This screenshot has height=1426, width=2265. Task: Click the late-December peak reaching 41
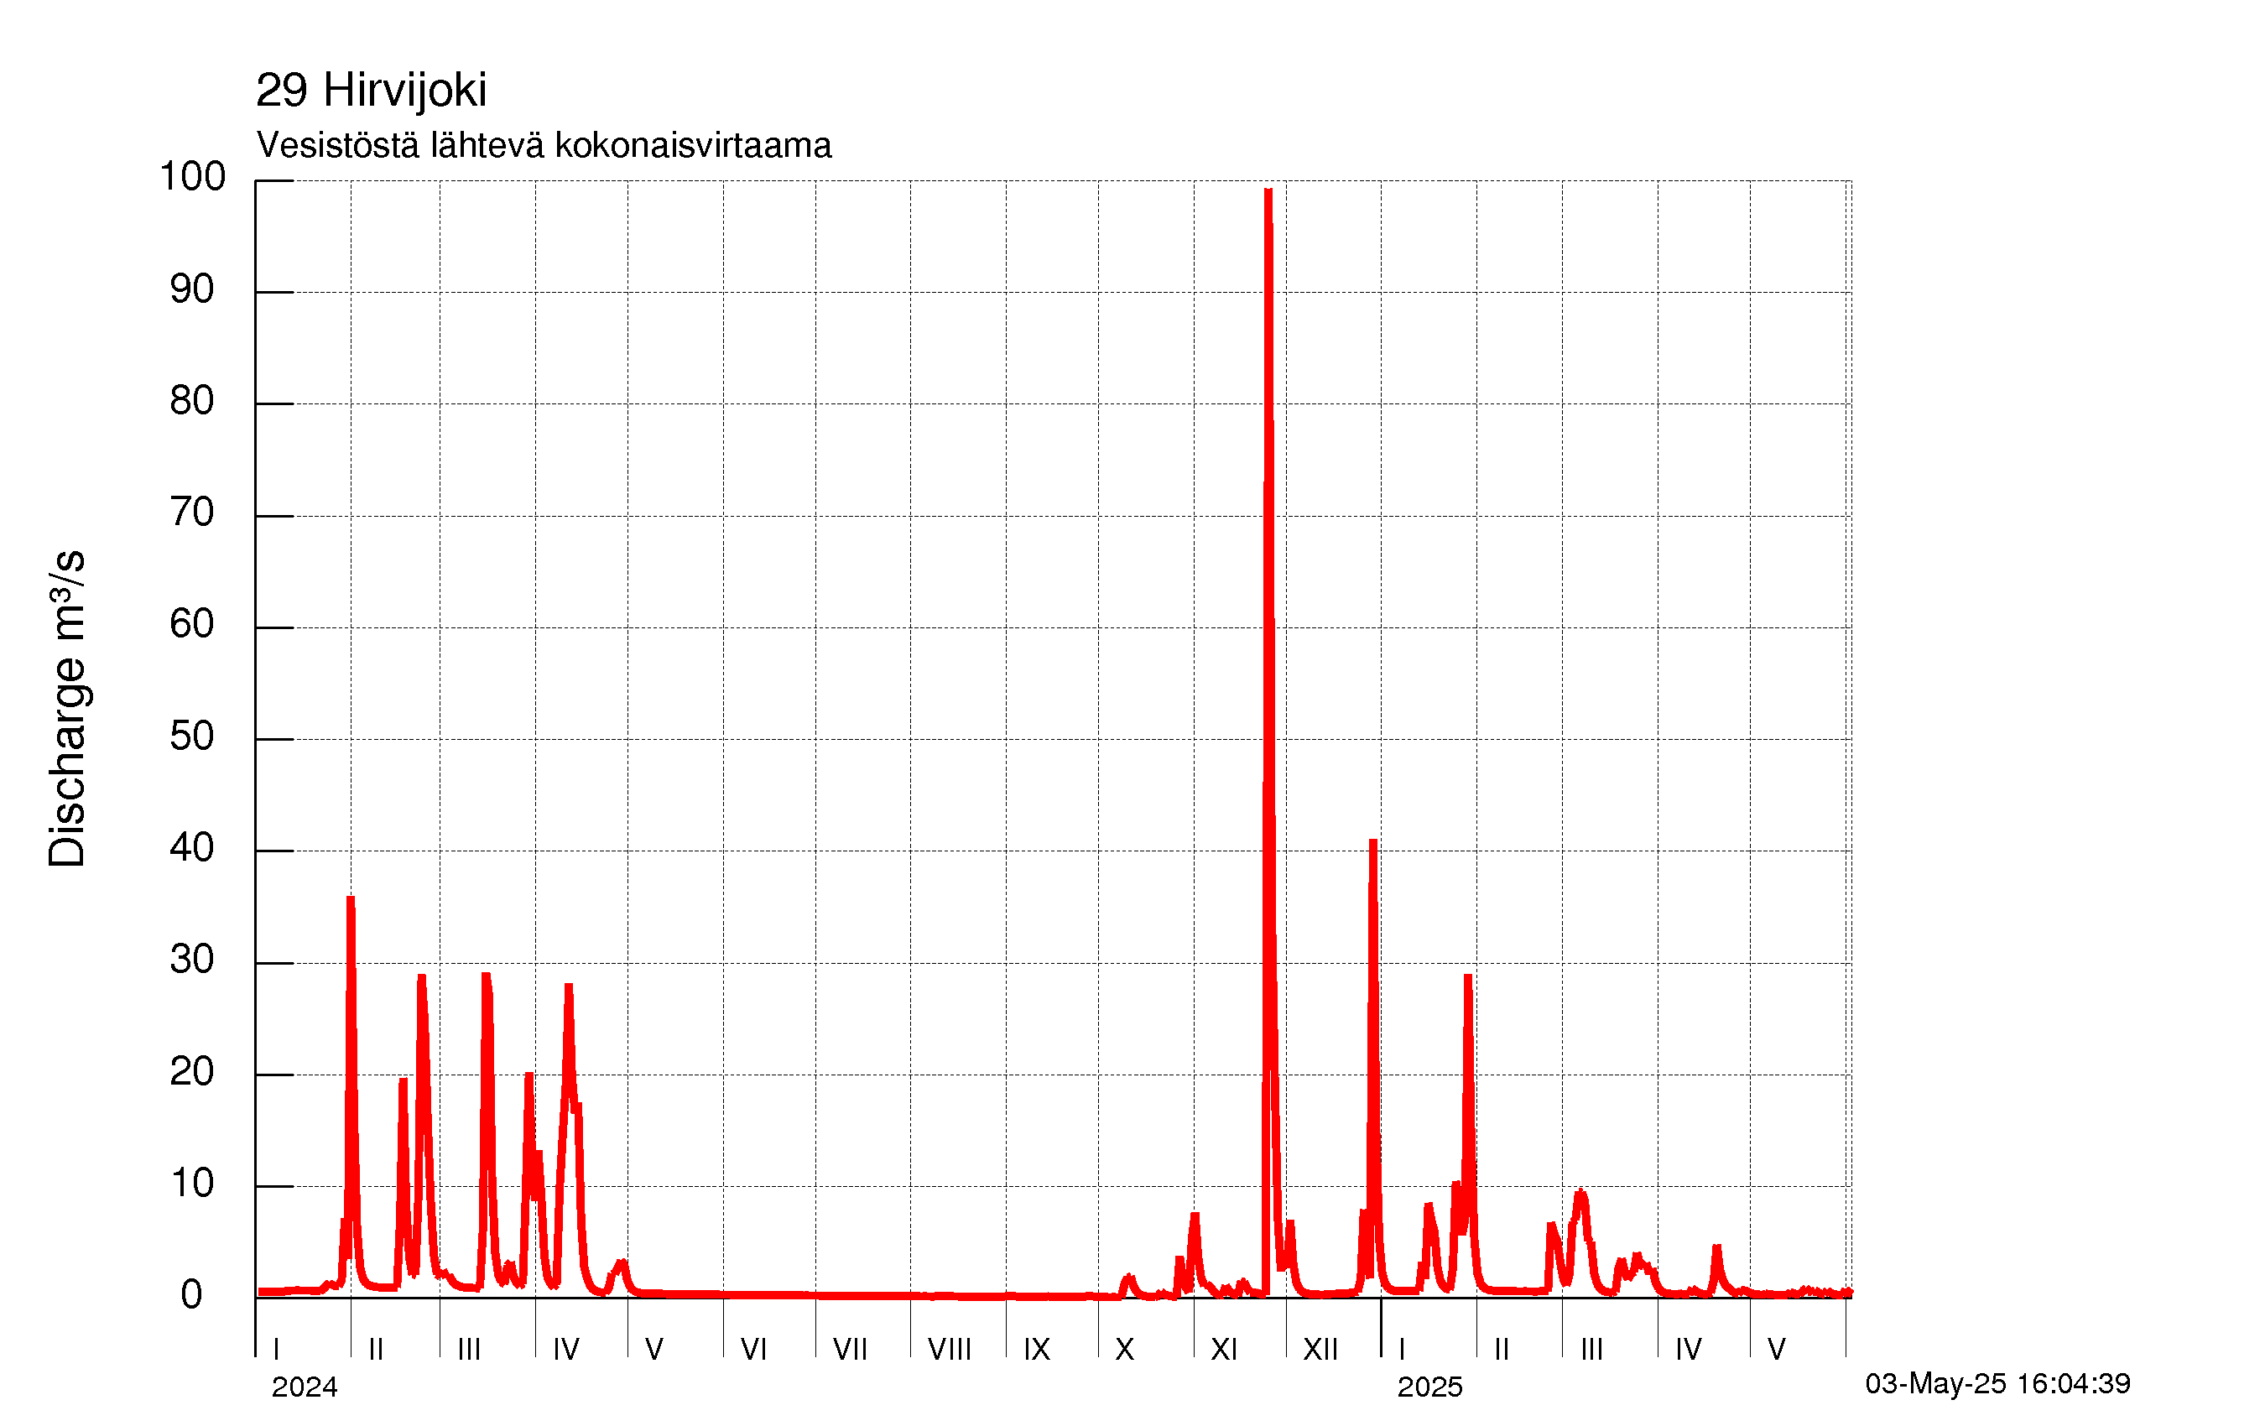pos(1372,844)
